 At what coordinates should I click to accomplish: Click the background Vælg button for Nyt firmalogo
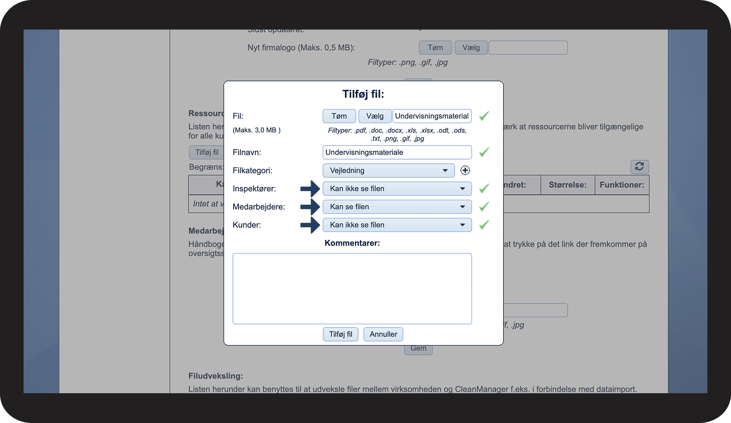(471, 48)
